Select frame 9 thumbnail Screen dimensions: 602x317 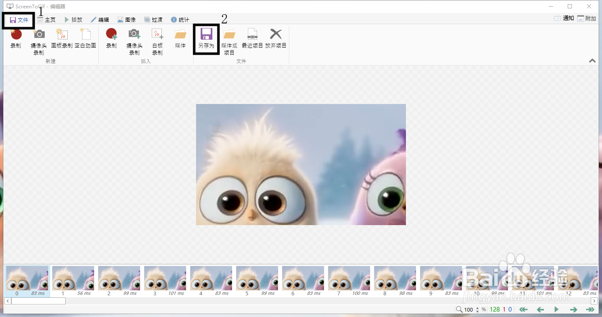[x=441, y=281]
